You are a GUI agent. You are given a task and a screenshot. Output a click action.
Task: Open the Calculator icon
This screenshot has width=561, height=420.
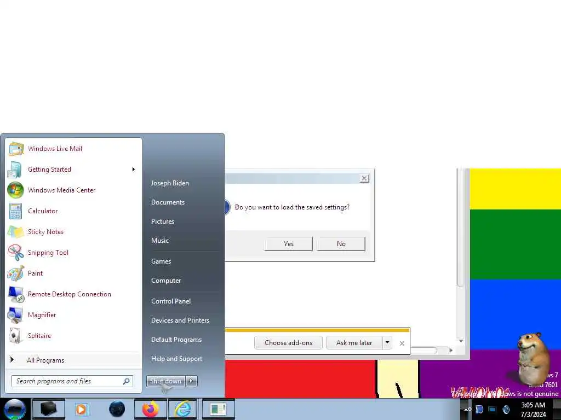coord(15,211)
